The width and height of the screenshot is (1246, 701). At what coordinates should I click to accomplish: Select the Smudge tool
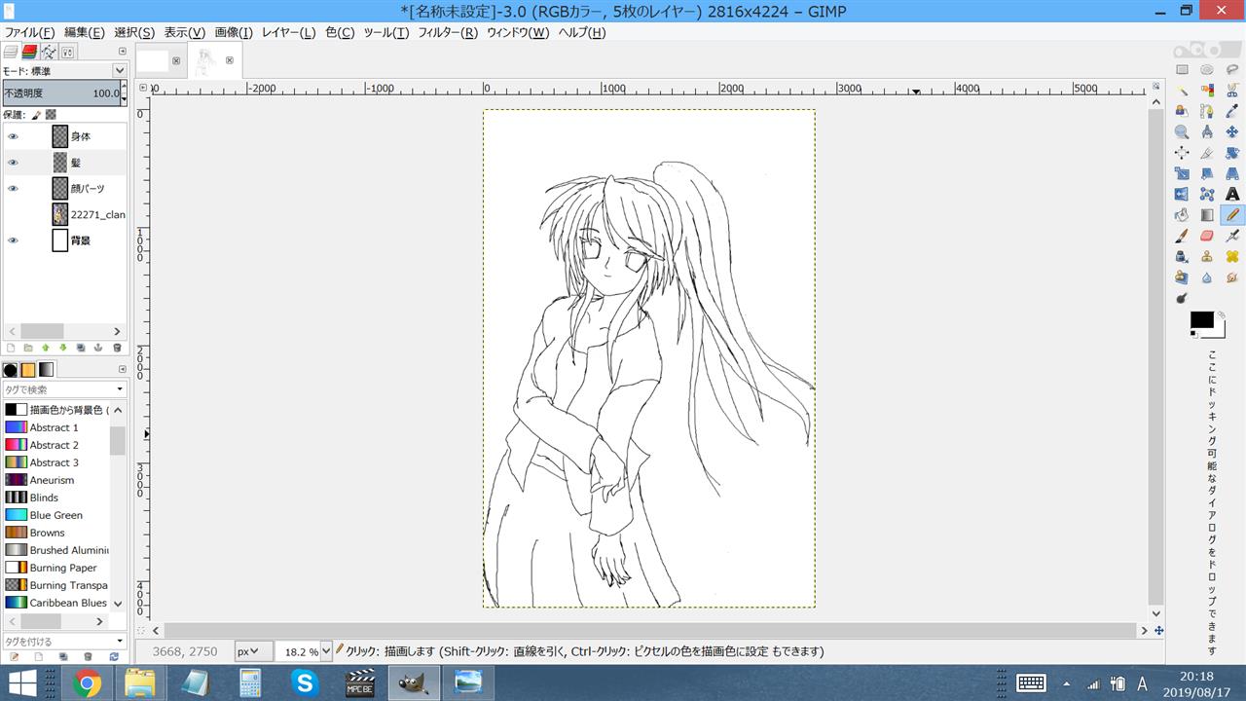pos(1232,277)
